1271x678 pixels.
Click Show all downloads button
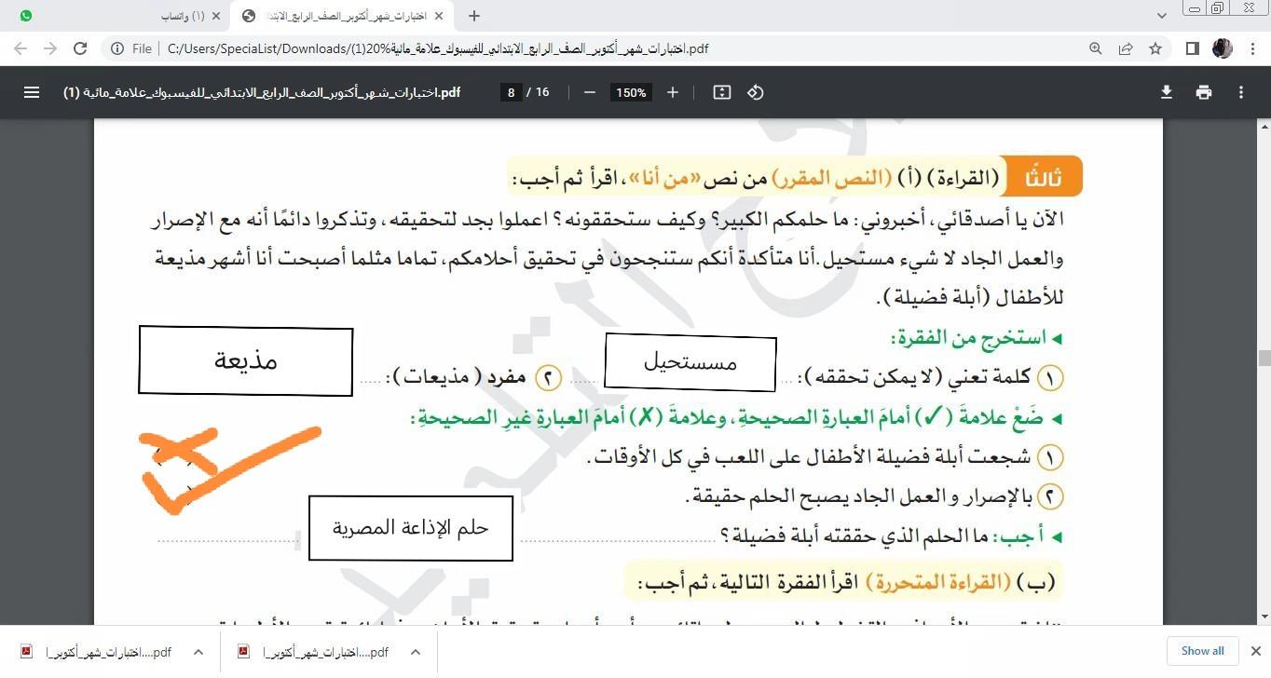[x=1202, y=651]
